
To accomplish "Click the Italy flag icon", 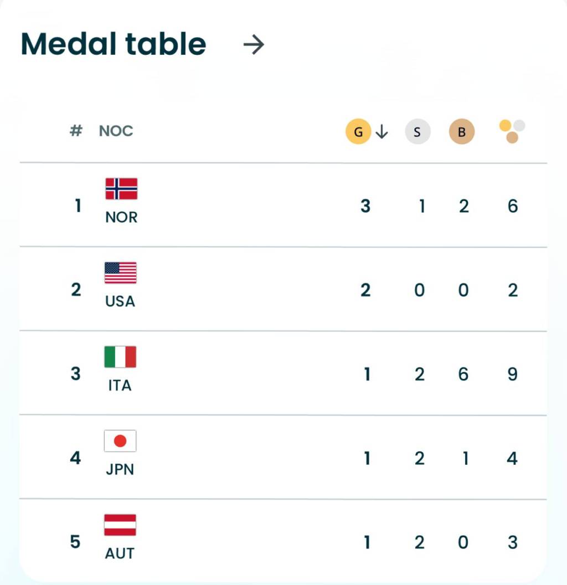I will [x=120, y=357].
